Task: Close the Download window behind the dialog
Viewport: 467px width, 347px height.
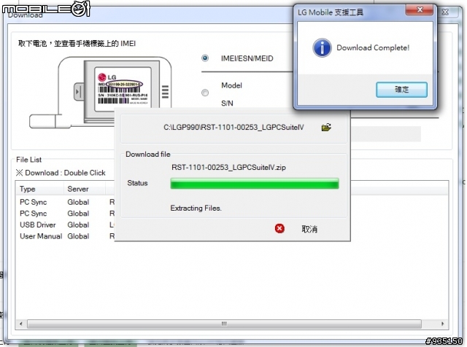Action: point(445,12)
